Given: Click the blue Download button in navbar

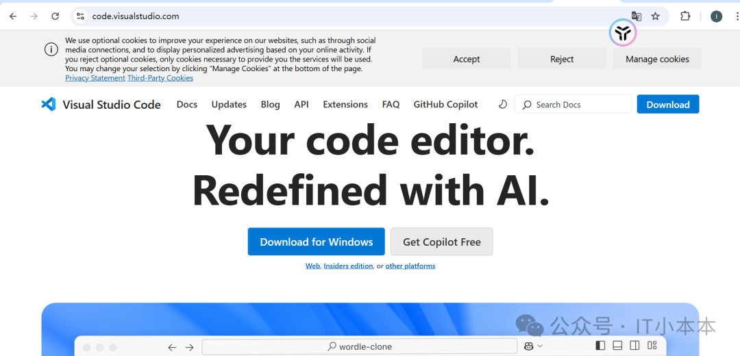Looking at the screenshot, I should coord(668,104).
